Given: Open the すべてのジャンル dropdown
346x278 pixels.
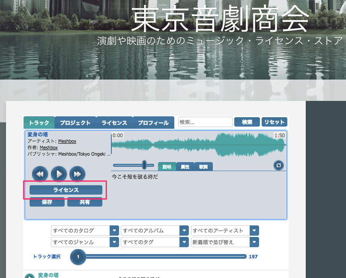Looking at the screenshot, I should tap(84, 242).
